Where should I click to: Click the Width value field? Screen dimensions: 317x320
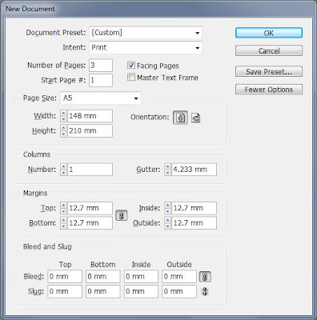(90, 116)
